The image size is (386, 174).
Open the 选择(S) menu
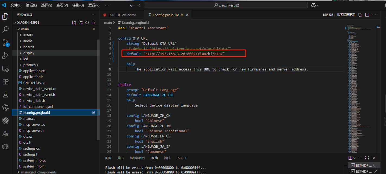coord(47,5)
